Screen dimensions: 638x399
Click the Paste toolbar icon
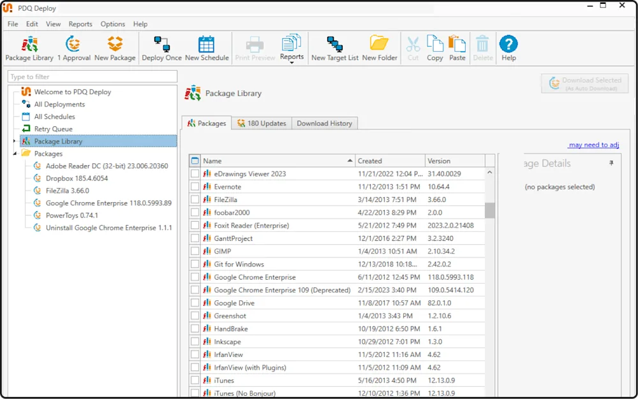457,48
